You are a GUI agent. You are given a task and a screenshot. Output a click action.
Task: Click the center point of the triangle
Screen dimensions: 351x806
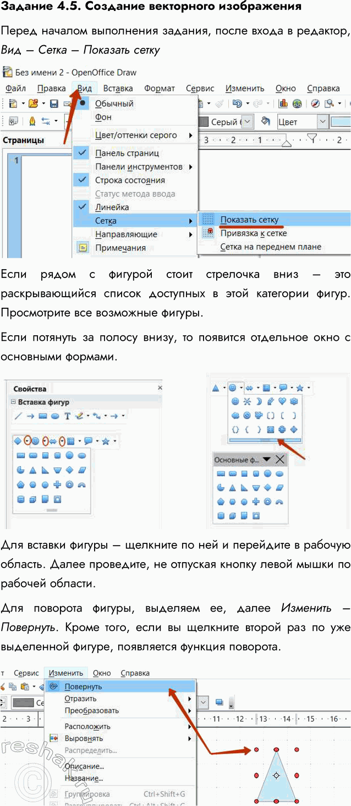pos(276,775)
